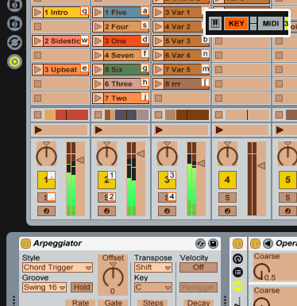The width and height of the screenshot is (297, 306).
Task: Launch the '3 Var 1' clip
Action: 158,12
